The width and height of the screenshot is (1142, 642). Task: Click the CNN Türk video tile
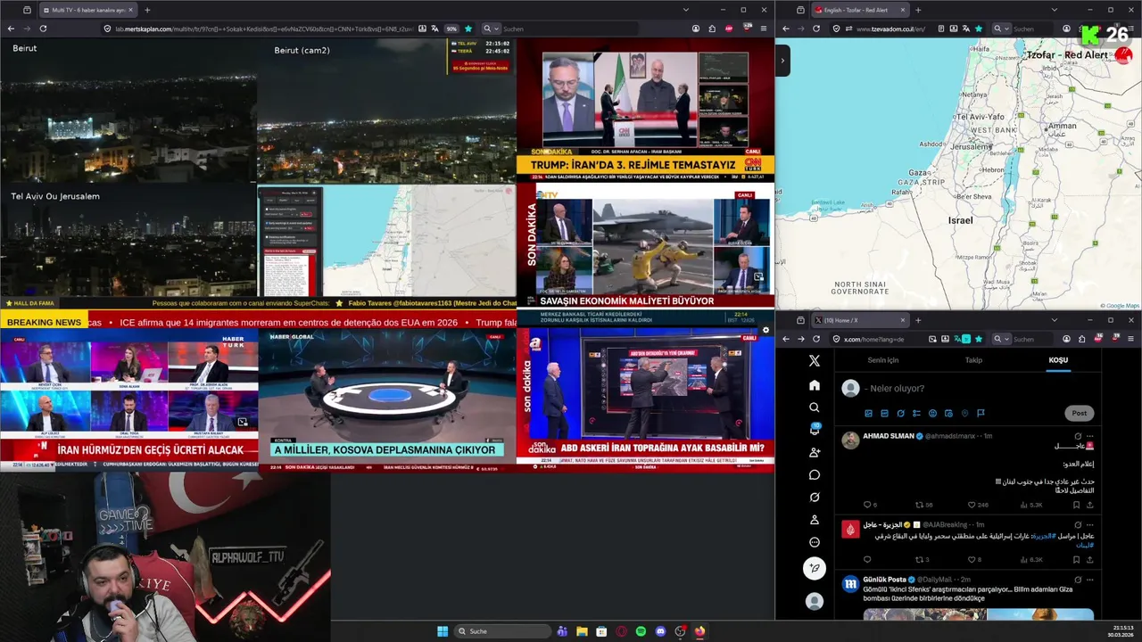coord(645,111)
